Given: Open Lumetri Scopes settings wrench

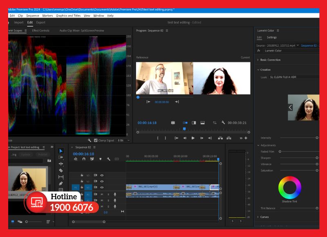Looking at the screenshot, I should pos(90,140).
